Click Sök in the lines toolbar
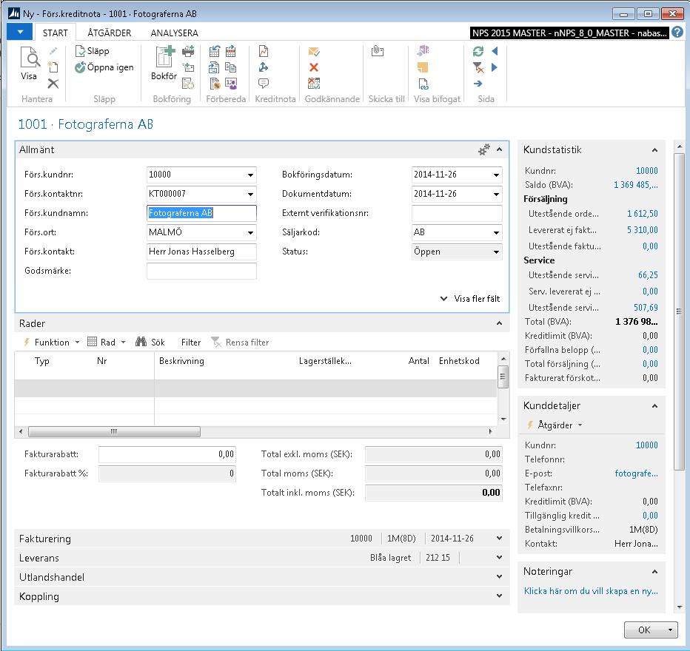Image resolution: width=690 pixels, height=651 pixels. coord(150,343)
